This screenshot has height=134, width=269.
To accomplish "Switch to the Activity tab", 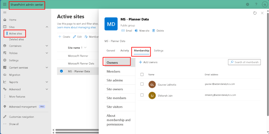I will tap(125, 51).
